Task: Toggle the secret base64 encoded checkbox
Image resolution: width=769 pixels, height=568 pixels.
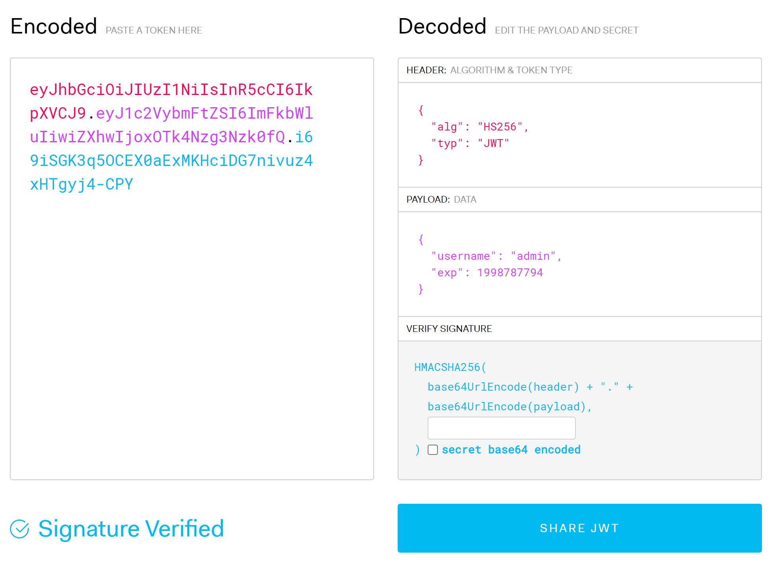Action: pyautogui.click(x=433, y=450)
